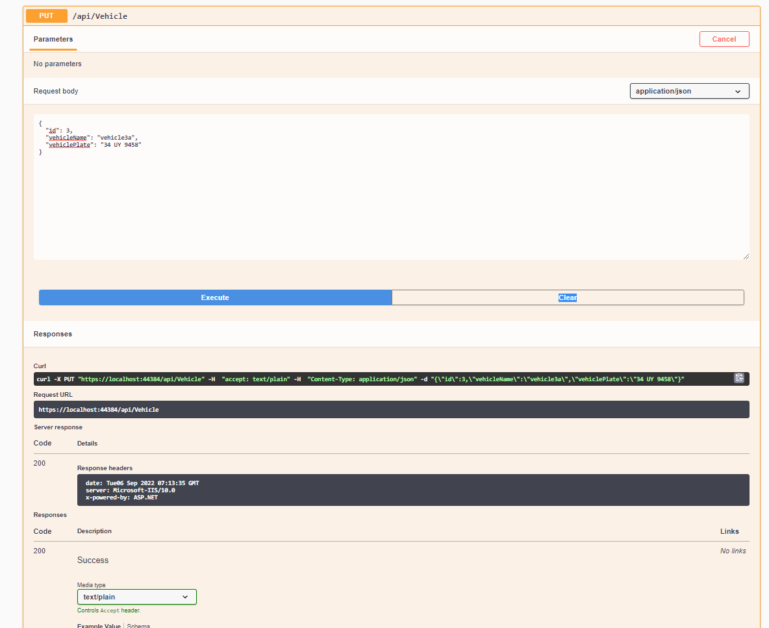The height and width of the screenshot is (628, 769).
Task: Execute the PUT request
Action: (215, 297)
